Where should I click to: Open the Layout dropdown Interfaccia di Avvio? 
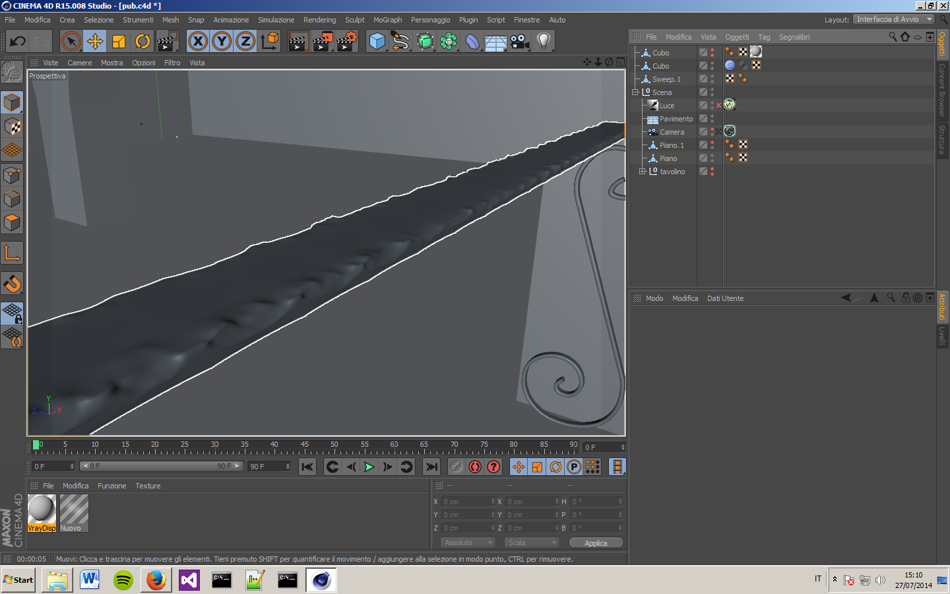coord(894,19)
